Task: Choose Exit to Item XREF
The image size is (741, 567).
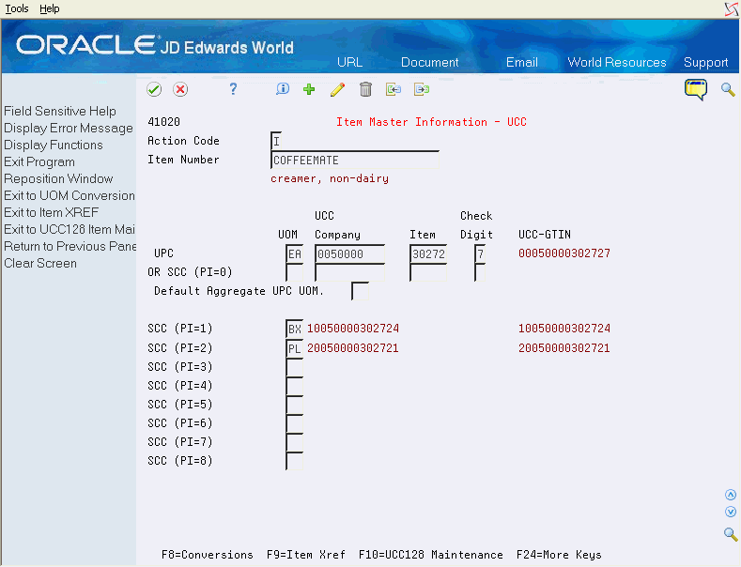Action: [52, 212]
